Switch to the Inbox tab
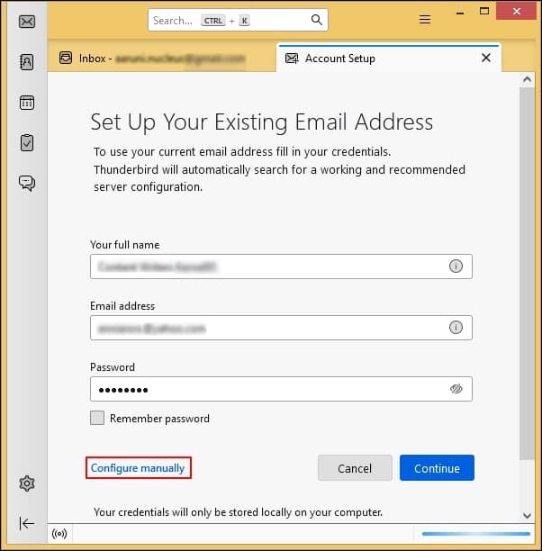542x551 pixels. point(162,58)
